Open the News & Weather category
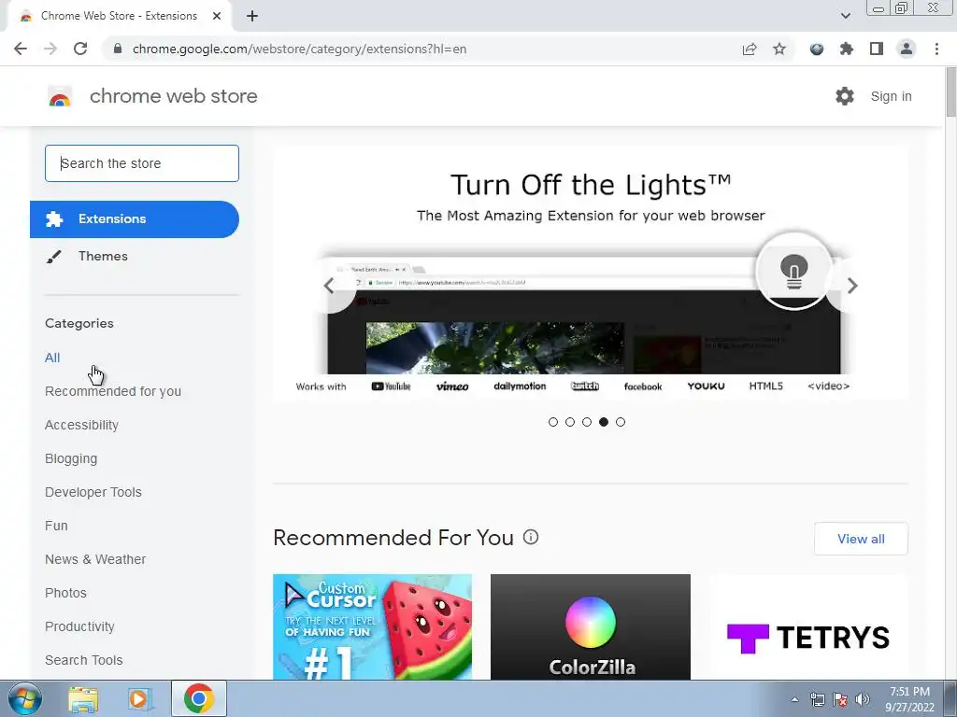Screen dimensions: 957x717 pos(95,559)
